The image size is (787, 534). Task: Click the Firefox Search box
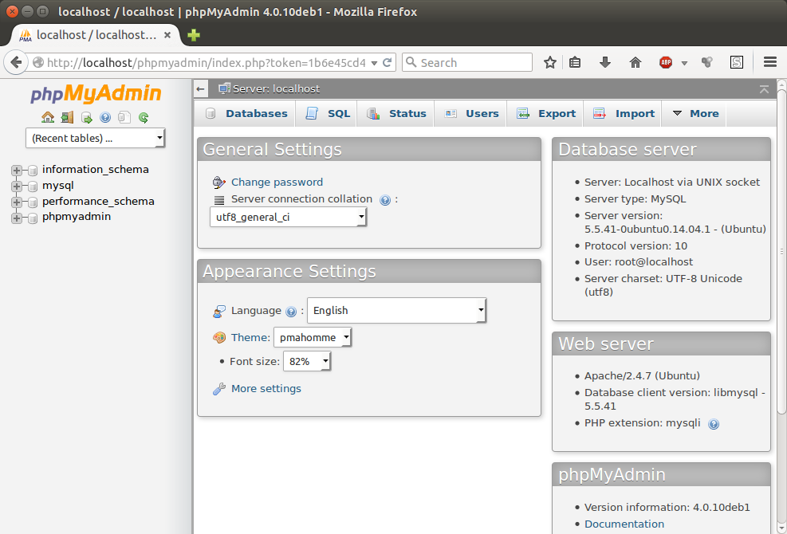coord(467,63)
